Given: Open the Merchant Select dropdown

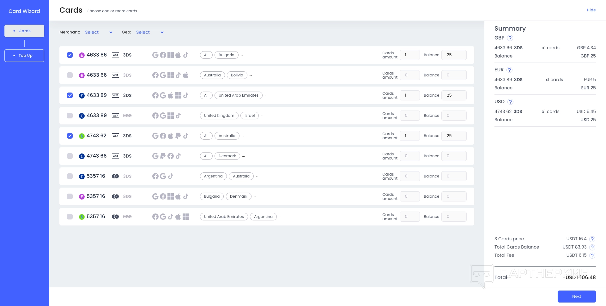Looking at the screenshot, I should pos(99,32).
